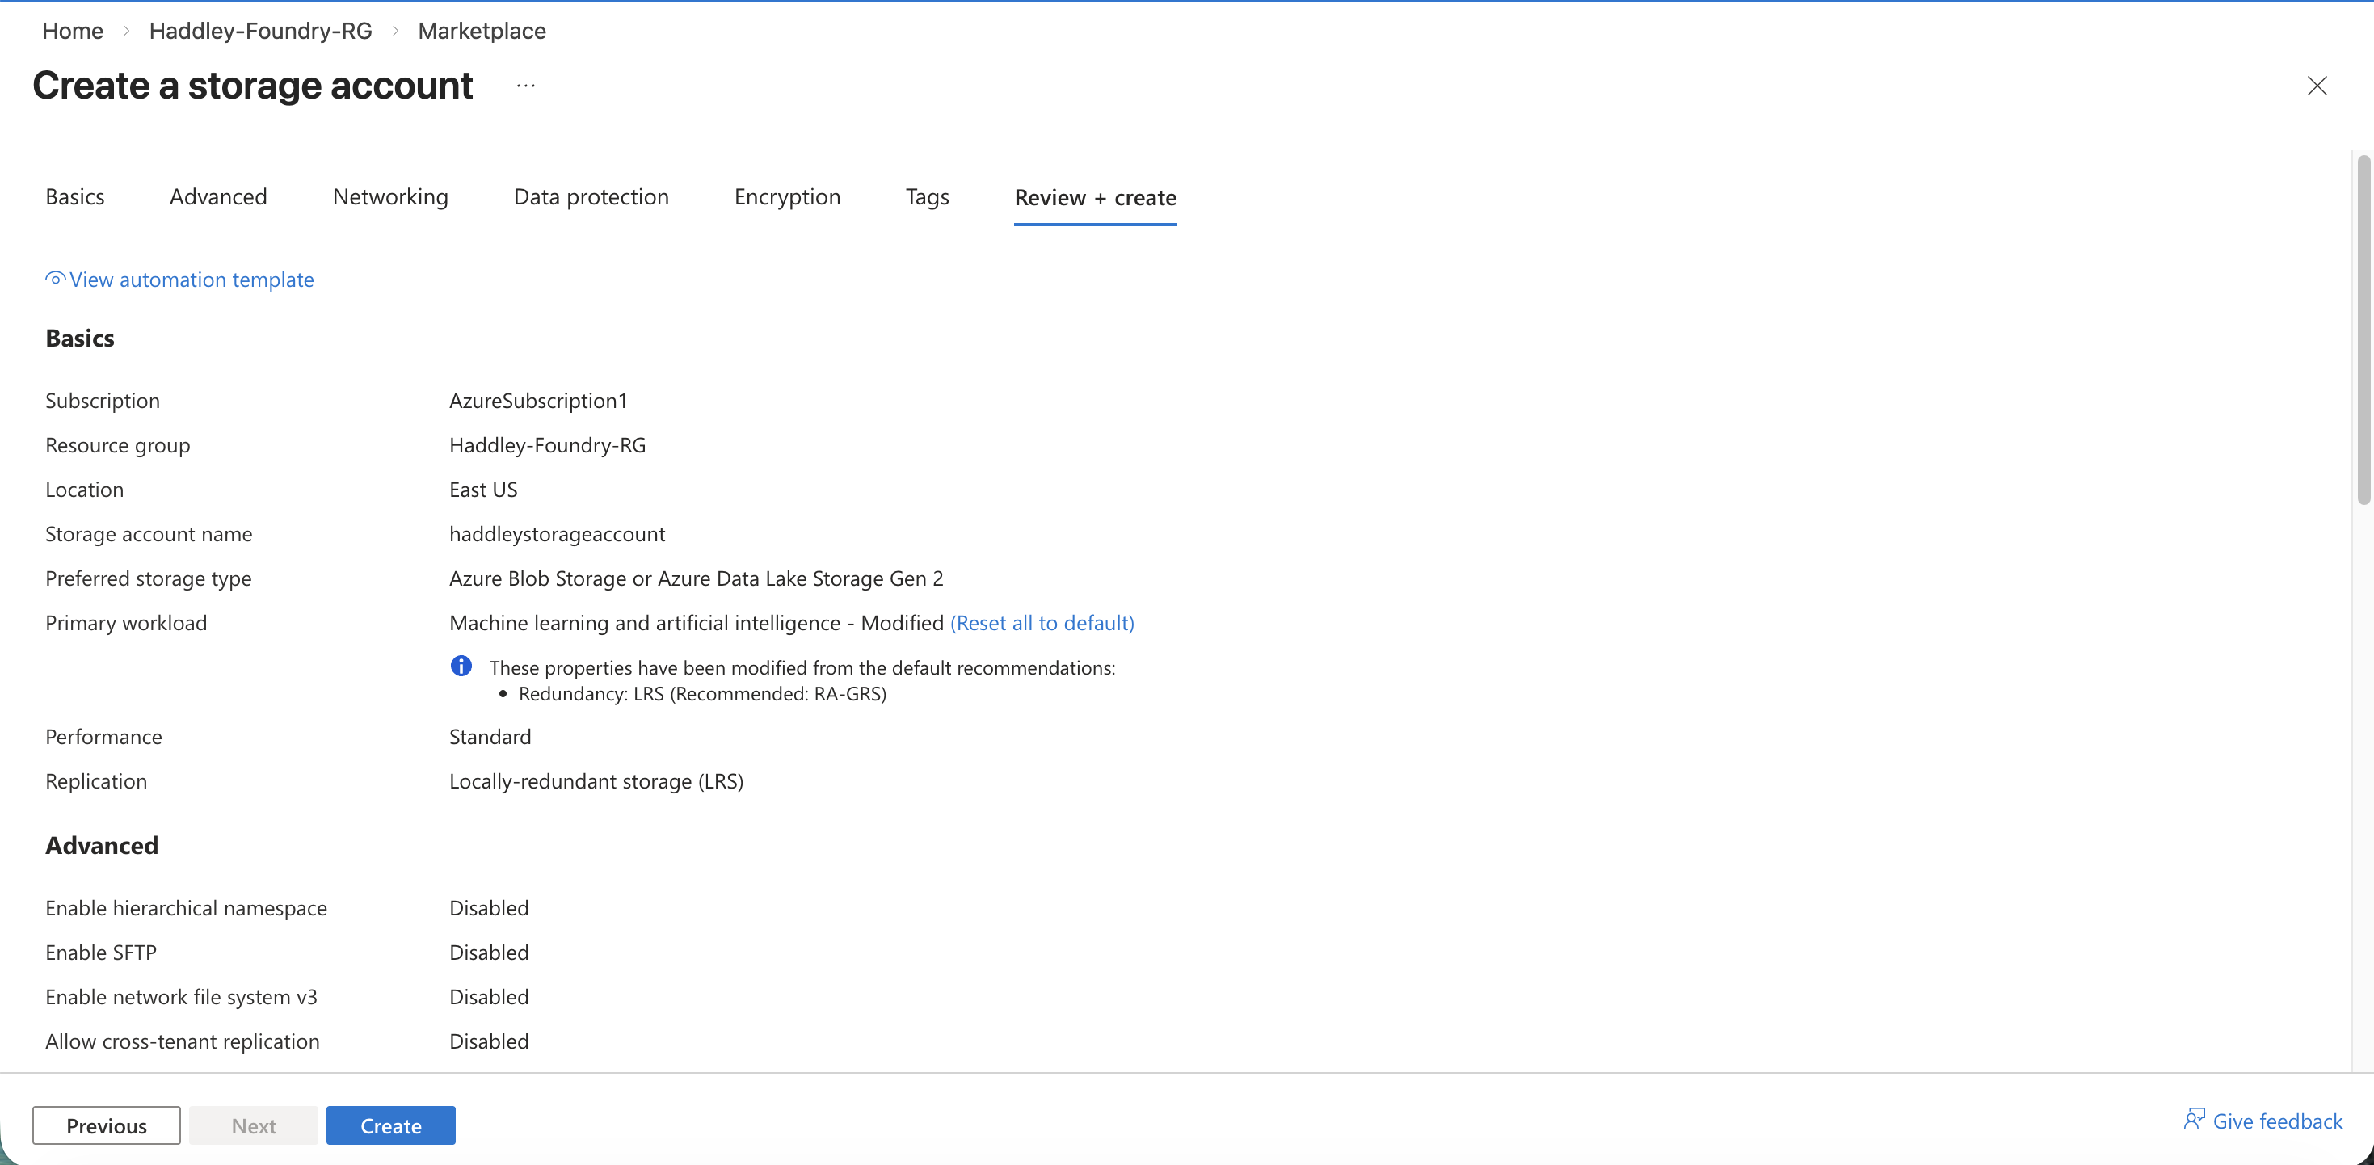Viewport: 2374px width, 1165px height.
Task: Close the Create a storage account blade
Action: [x=2317, y=86]
